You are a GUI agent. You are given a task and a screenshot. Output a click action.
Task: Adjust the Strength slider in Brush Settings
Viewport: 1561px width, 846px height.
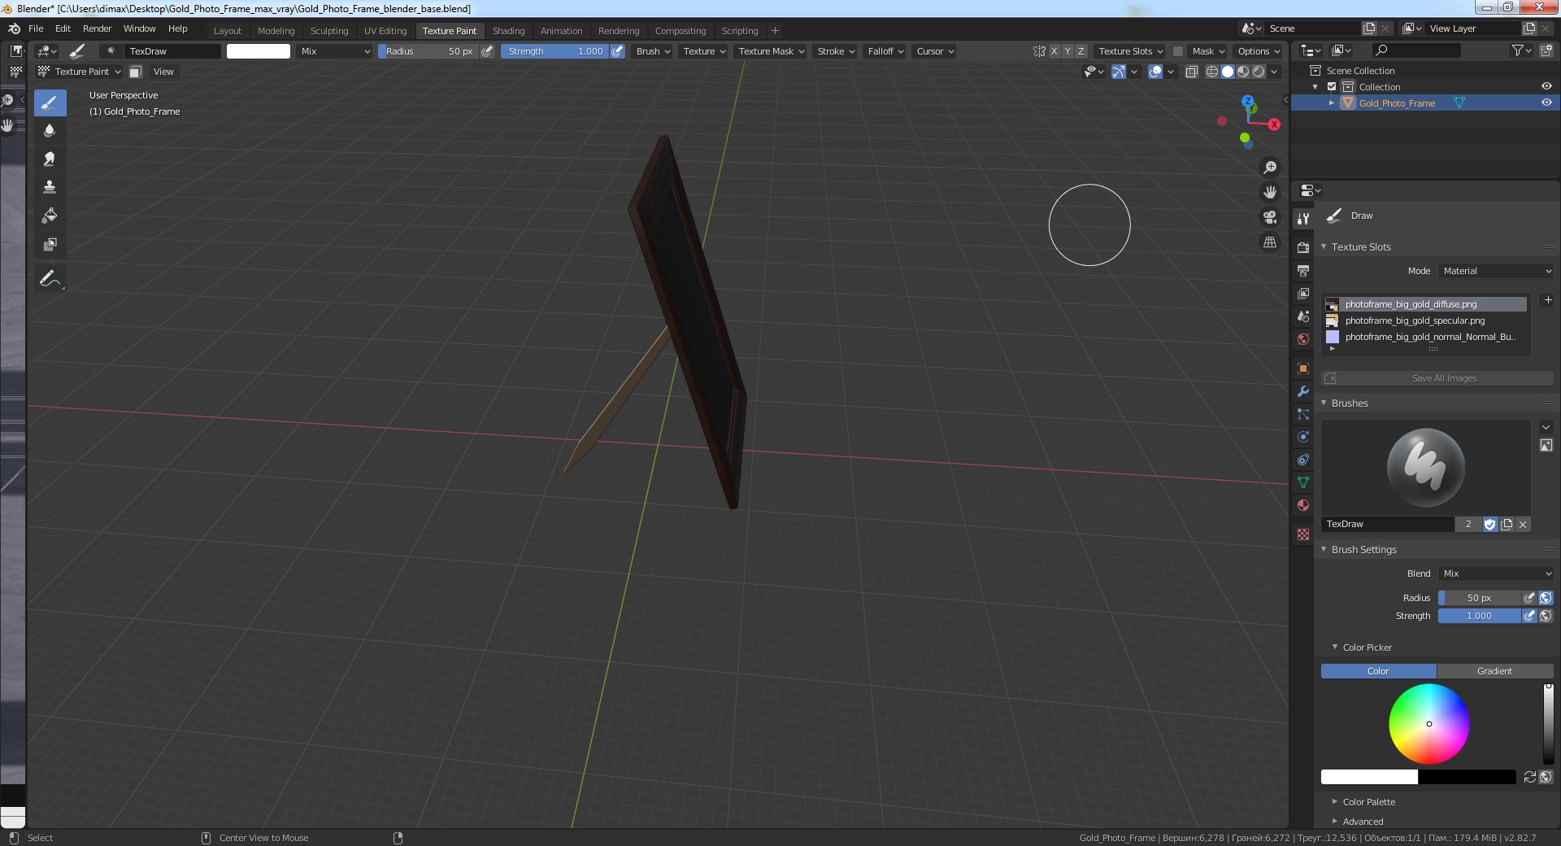pos(1479,616)
